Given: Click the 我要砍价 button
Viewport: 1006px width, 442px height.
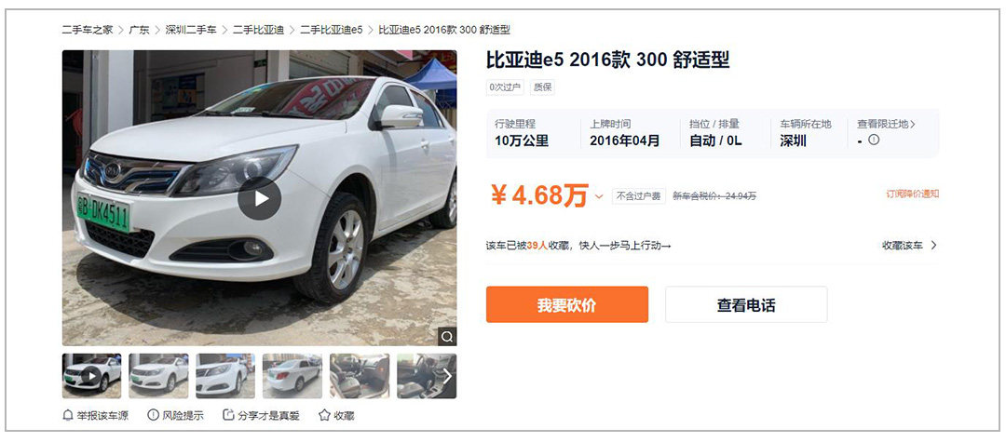Looking at the screenshot, I should [567, 304].
